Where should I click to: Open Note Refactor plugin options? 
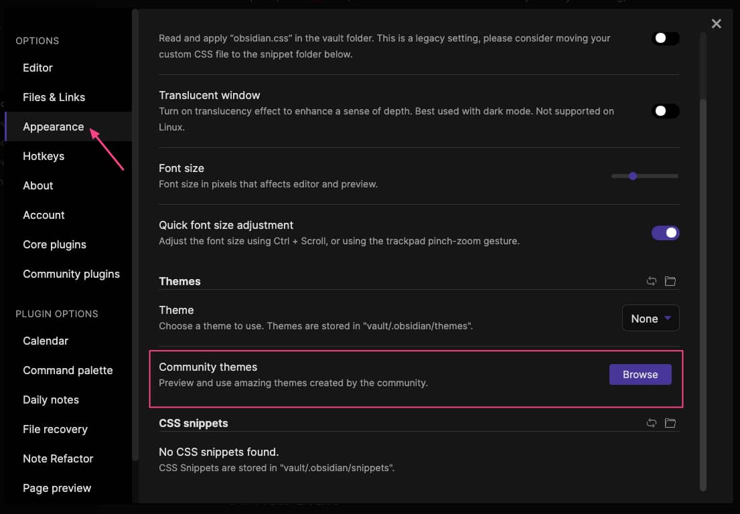(68, 458)
